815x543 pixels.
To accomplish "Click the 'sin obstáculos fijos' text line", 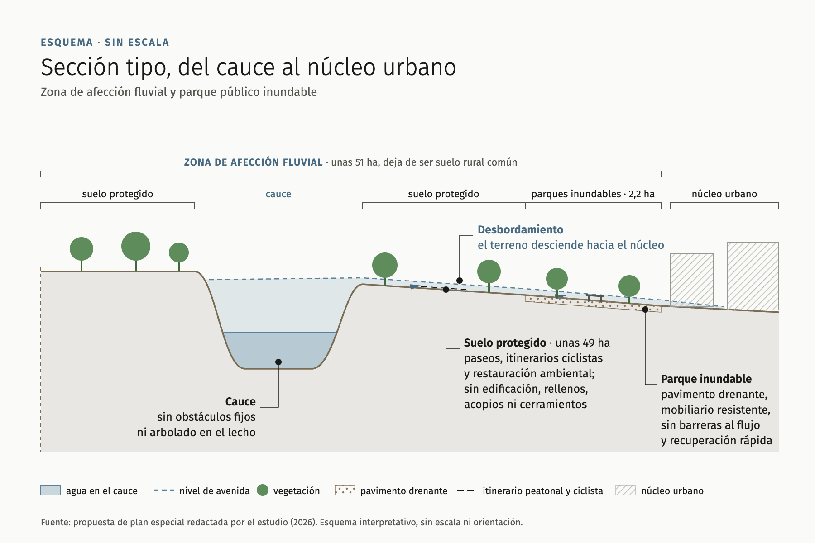I will click(x=206, y=417).
